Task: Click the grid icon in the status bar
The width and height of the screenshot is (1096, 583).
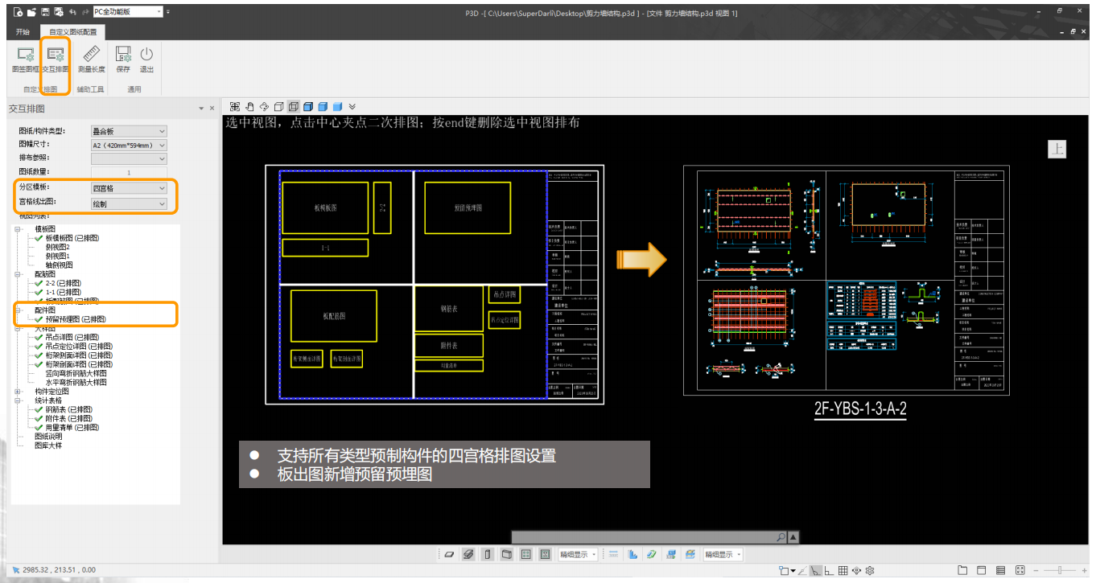Action: point(843,571)
